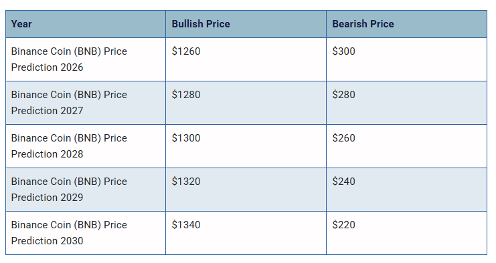This screenshot has height=263, width=496.
Task: Click the $1320 bullish price value
Action: pos(186,182)
